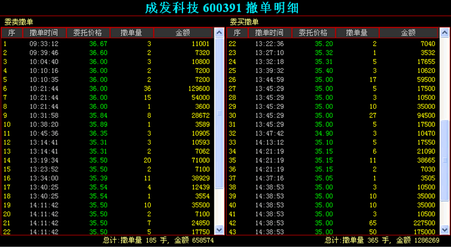Select time 09:39:46 cell

click(x=44, y=53)
